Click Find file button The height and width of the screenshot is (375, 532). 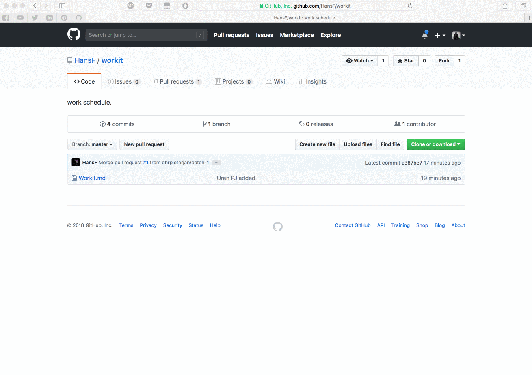(390, 144)
